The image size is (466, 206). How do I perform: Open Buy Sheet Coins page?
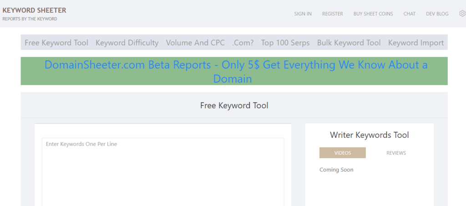pos(373,14)
